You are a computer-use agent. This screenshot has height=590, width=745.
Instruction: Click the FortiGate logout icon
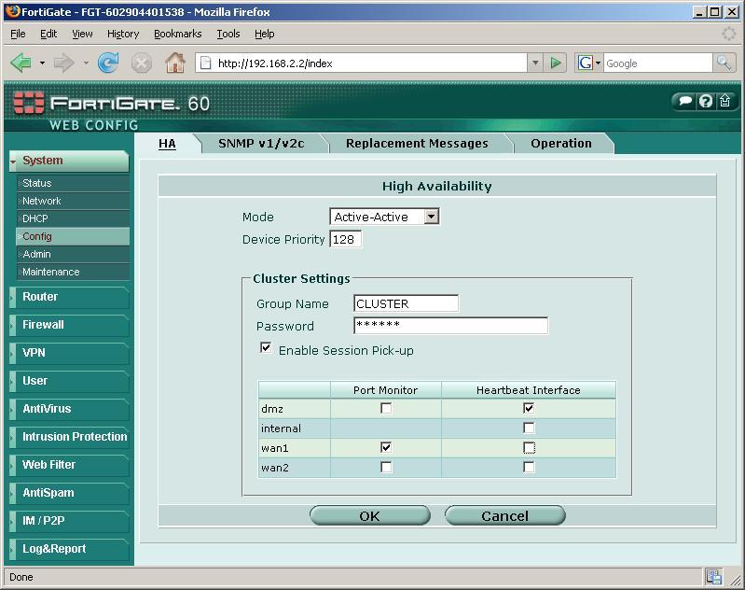click(x=725, y=101)
